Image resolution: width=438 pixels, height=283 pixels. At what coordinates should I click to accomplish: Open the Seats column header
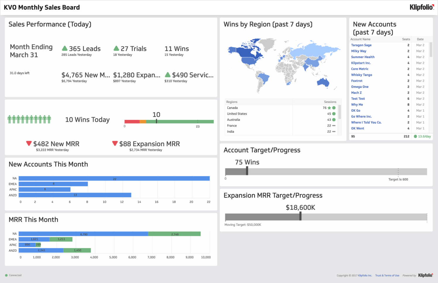click(406, 39)
